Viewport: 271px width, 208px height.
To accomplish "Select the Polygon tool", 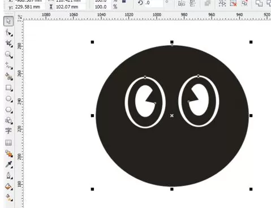I will 8,110.
